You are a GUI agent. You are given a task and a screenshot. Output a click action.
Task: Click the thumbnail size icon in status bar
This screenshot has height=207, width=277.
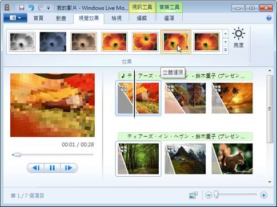(194, 195)
